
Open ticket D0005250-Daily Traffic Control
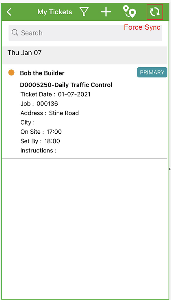pos(66,85)
